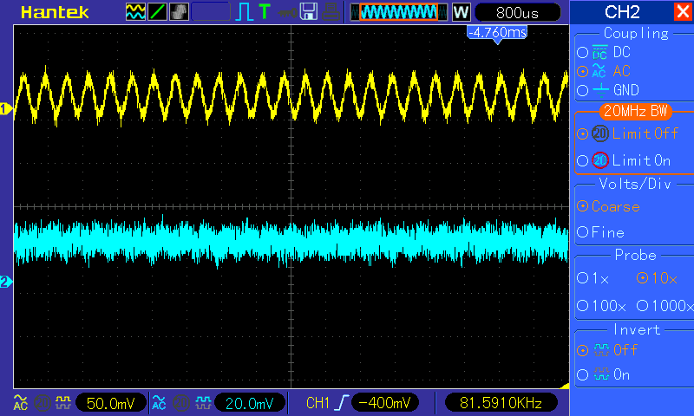Set CH2 Invert to On

click(x=603, y=375)
